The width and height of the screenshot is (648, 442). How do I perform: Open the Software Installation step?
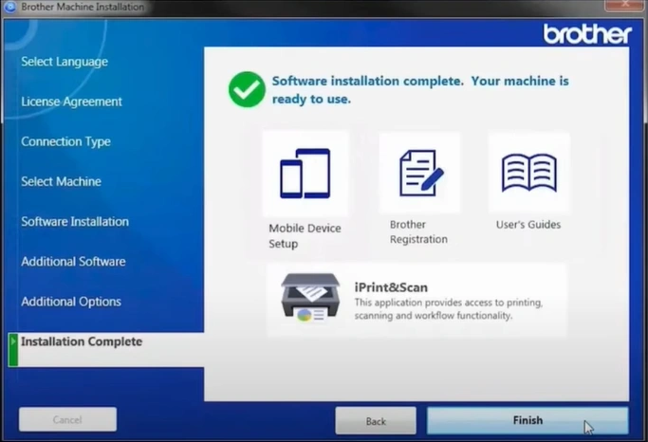coord(75,221)
